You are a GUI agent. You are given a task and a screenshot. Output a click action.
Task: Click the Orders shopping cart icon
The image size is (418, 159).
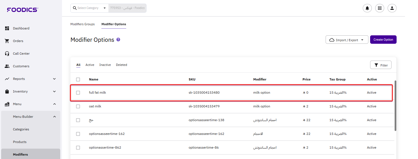[x=7, y=41]
